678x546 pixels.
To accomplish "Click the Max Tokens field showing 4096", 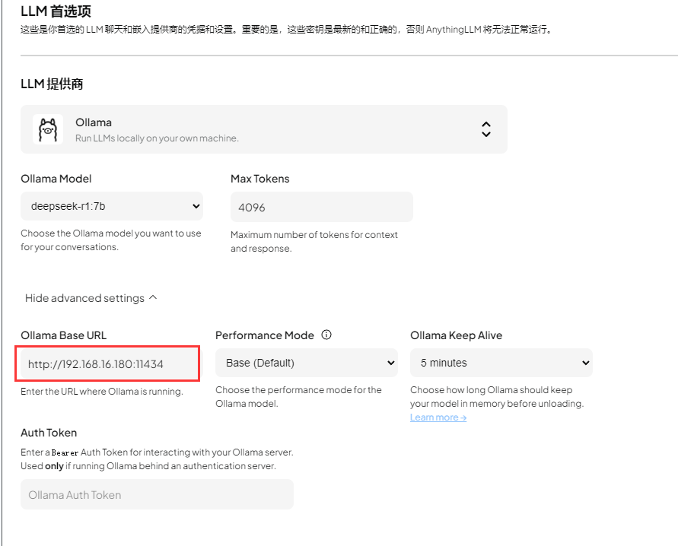I will pyautogui.click(x=322, y=207).
